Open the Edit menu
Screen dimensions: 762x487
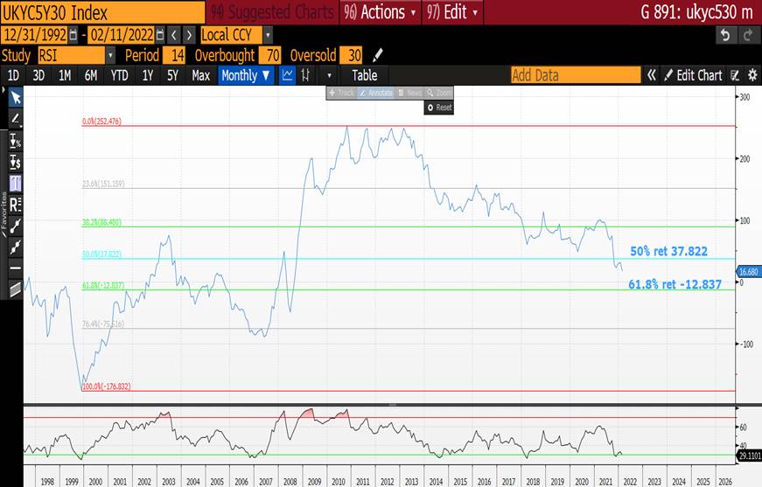point(452,12)
